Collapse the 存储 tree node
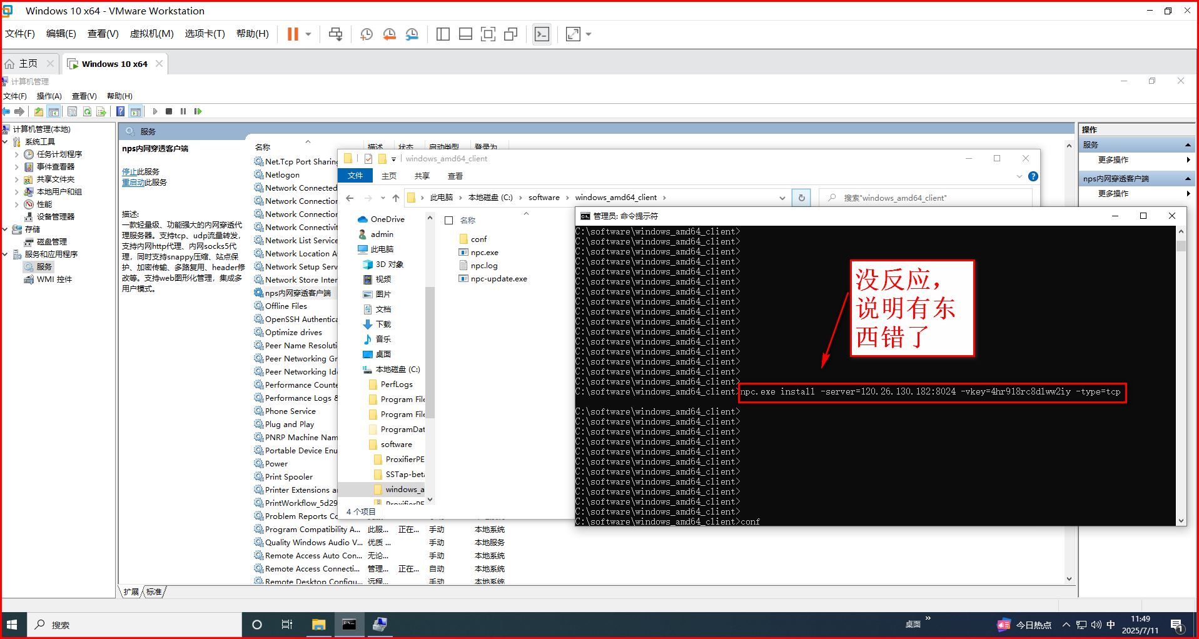The width and height of the screenshot is (1199, 639). [x=5, y=229]
